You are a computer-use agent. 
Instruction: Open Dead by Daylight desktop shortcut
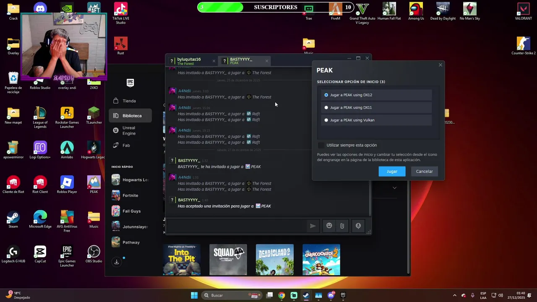443,11
